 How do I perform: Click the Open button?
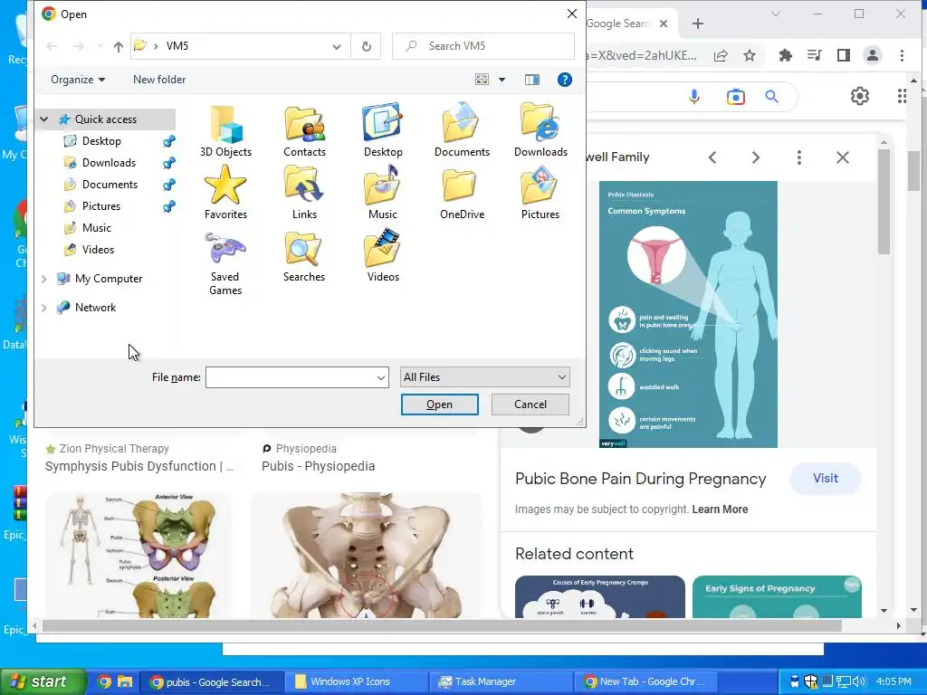point(439,405)
